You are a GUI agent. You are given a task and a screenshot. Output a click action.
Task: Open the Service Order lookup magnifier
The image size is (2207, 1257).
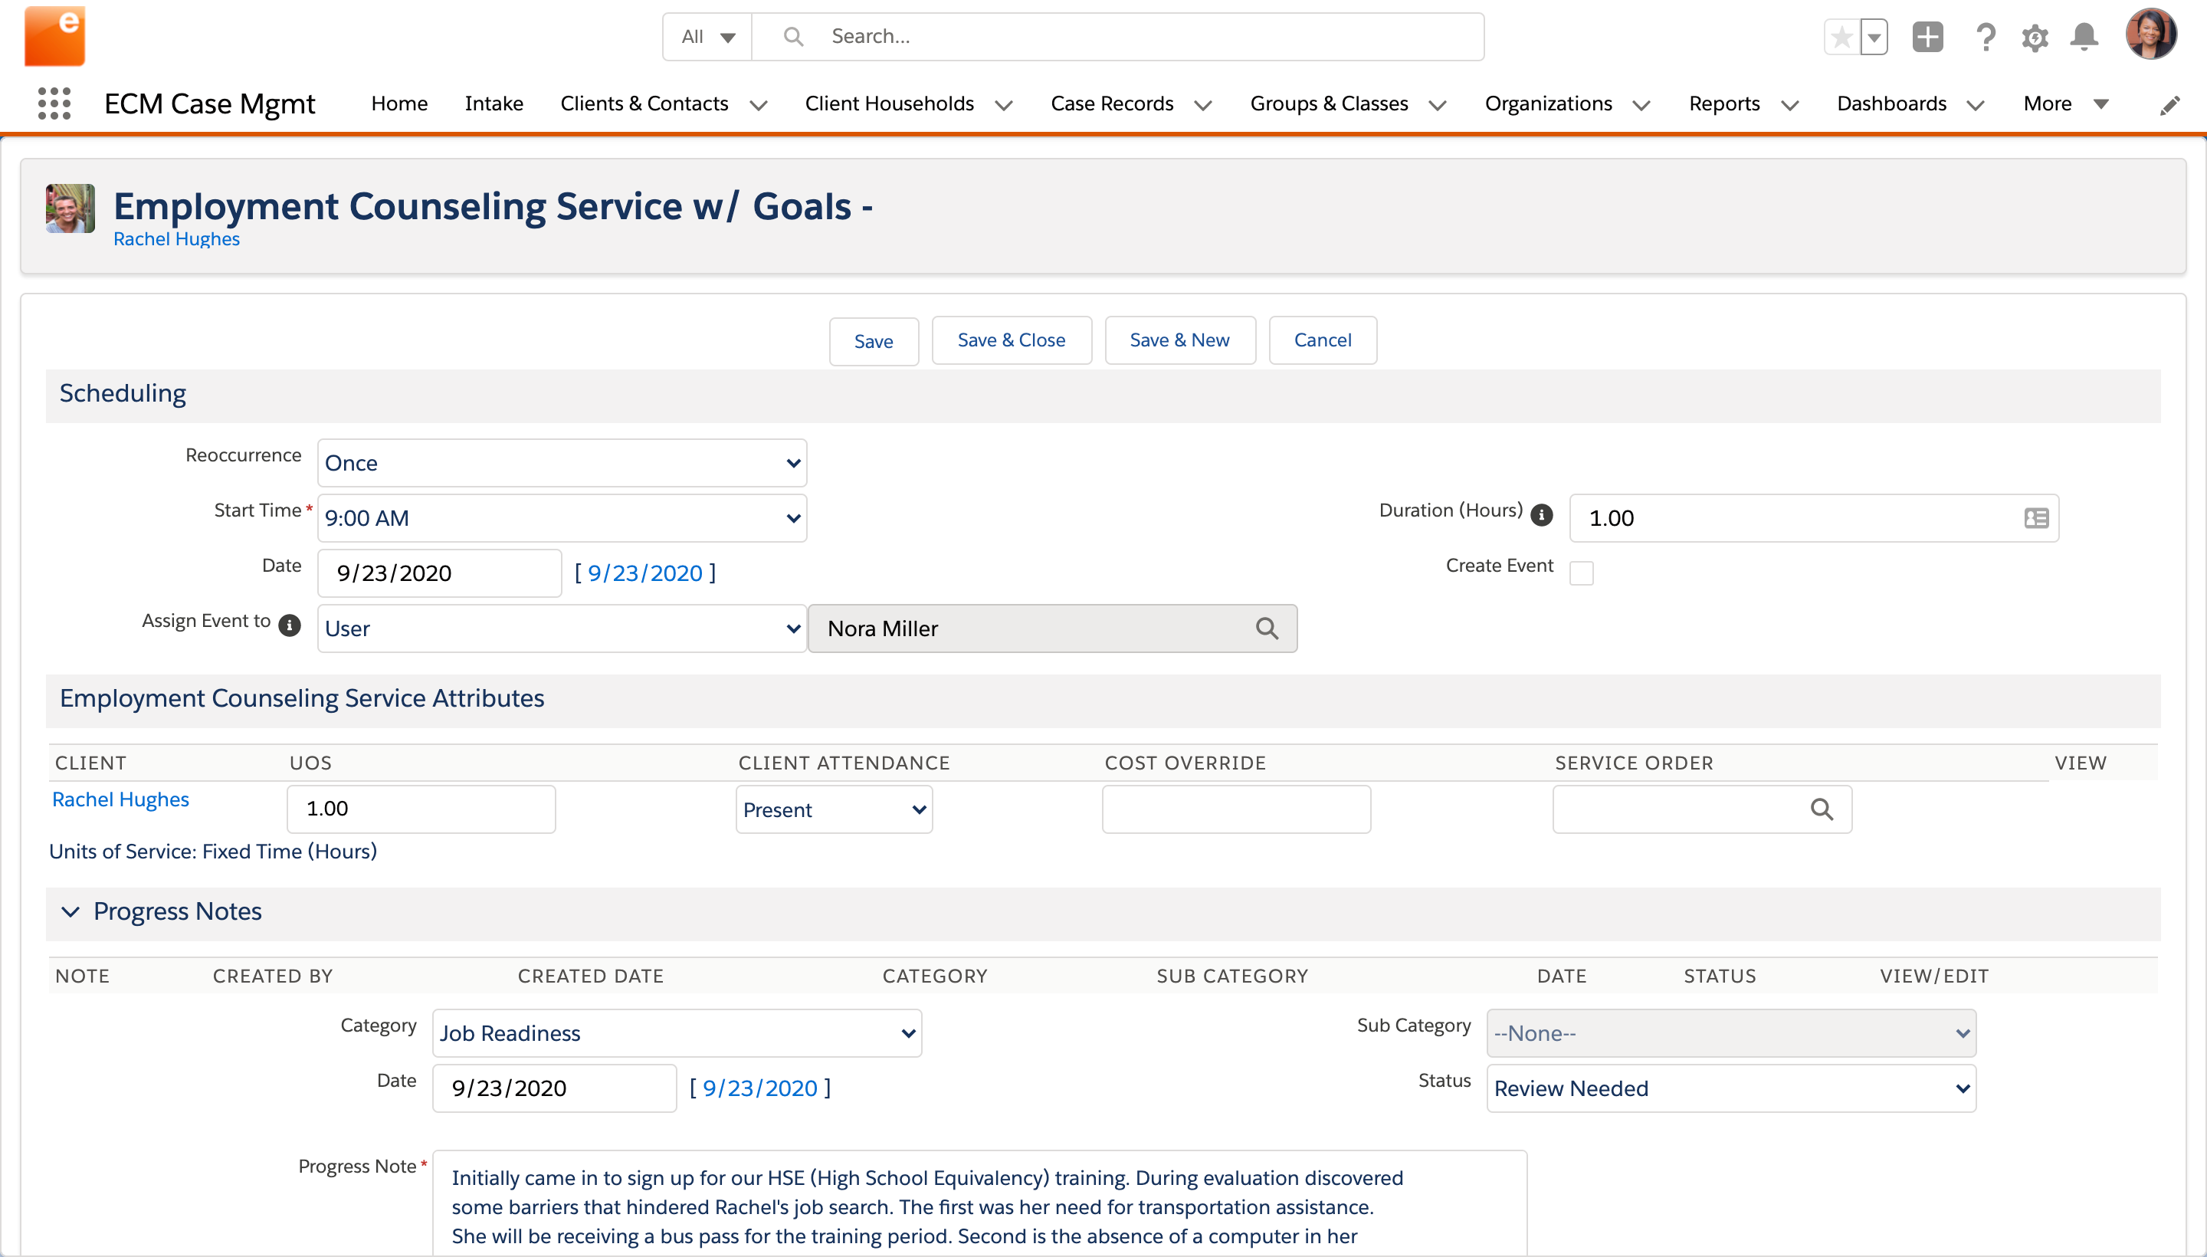1822,809
